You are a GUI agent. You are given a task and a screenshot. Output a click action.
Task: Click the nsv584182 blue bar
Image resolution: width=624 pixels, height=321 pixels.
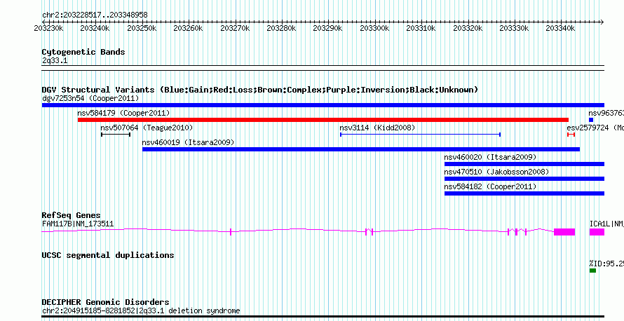[x=524, y=193]
